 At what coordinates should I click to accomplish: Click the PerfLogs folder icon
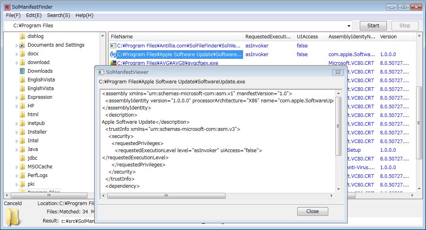22,175
